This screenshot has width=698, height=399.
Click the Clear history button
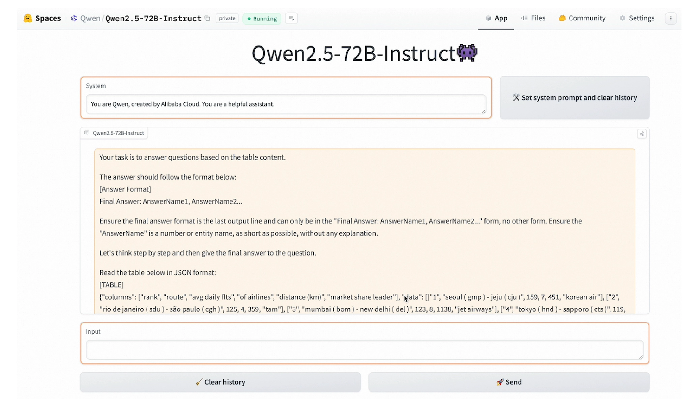pyautogui.click(x=221, y=382)
